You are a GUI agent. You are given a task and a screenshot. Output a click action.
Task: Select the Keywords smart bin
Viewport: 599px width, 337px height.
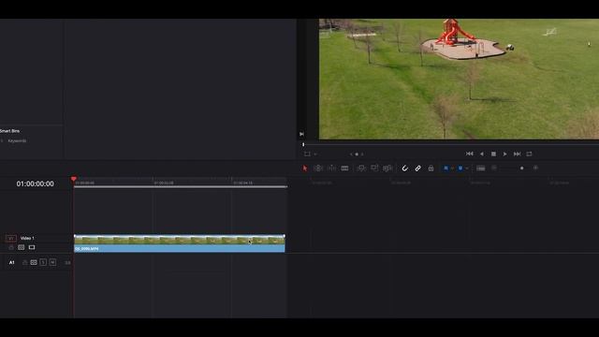pyautogui.click(x=17, y=141)
